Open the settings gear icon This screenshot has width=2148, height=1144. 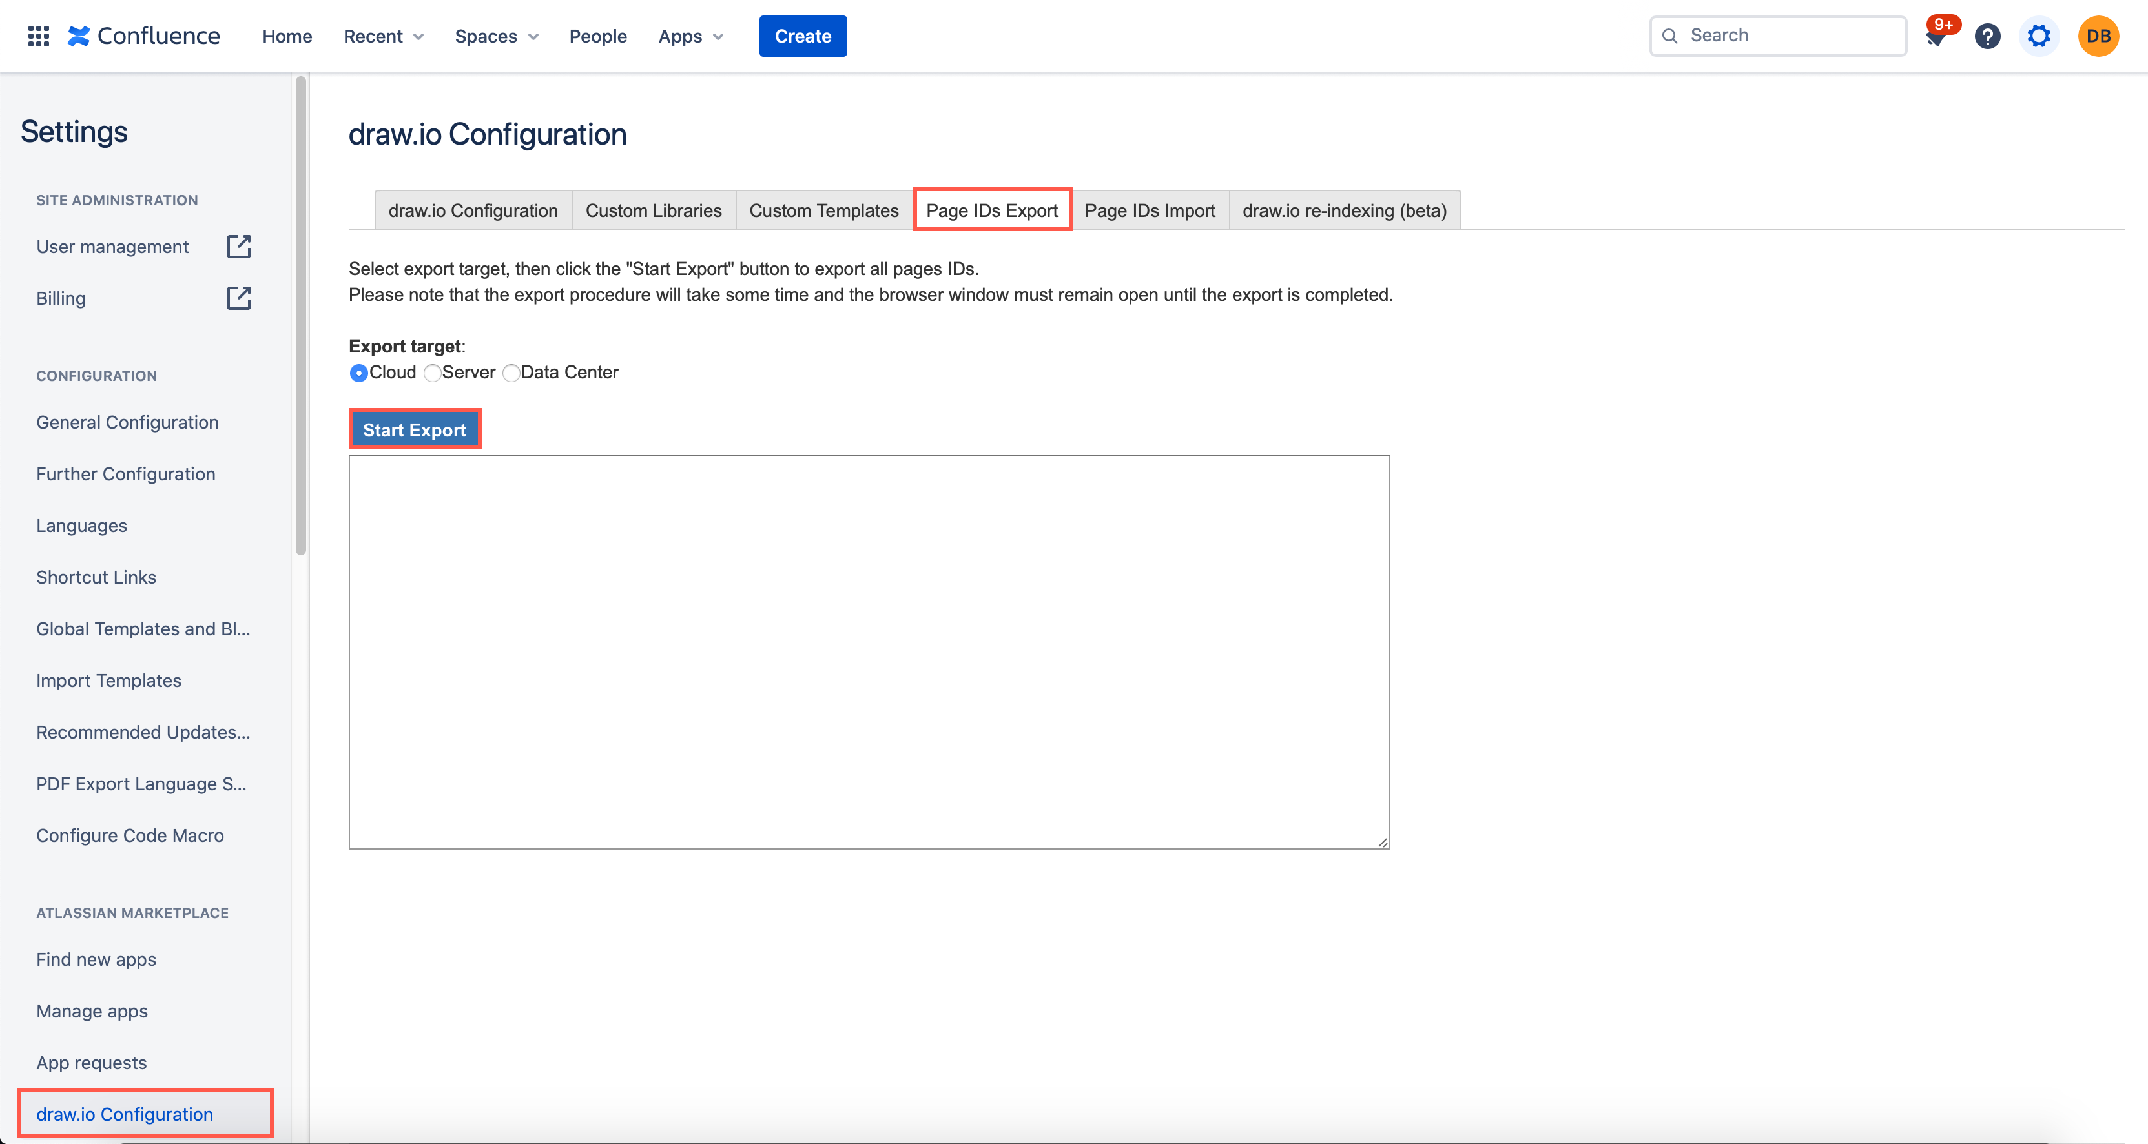[x=2039, y=36]
